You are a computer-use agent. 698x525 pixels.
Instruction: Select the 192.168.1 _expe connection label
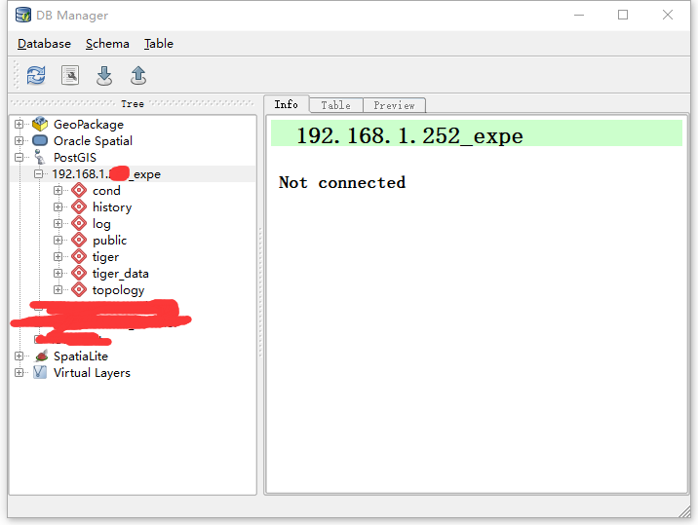[106, 174]
